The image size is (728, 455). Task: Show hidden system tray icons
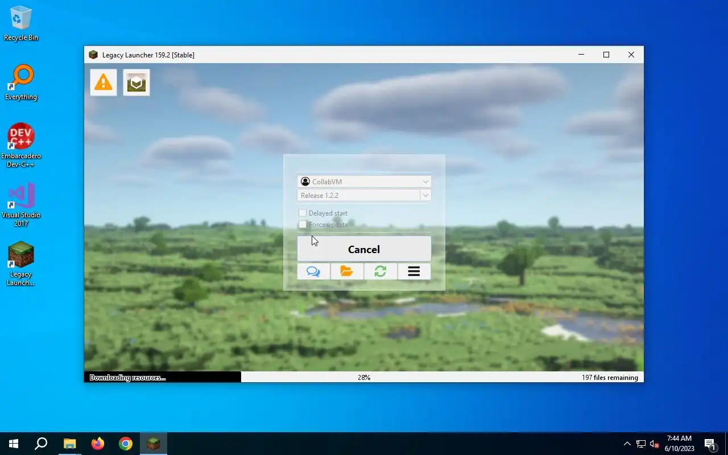(x=627, y=444)
